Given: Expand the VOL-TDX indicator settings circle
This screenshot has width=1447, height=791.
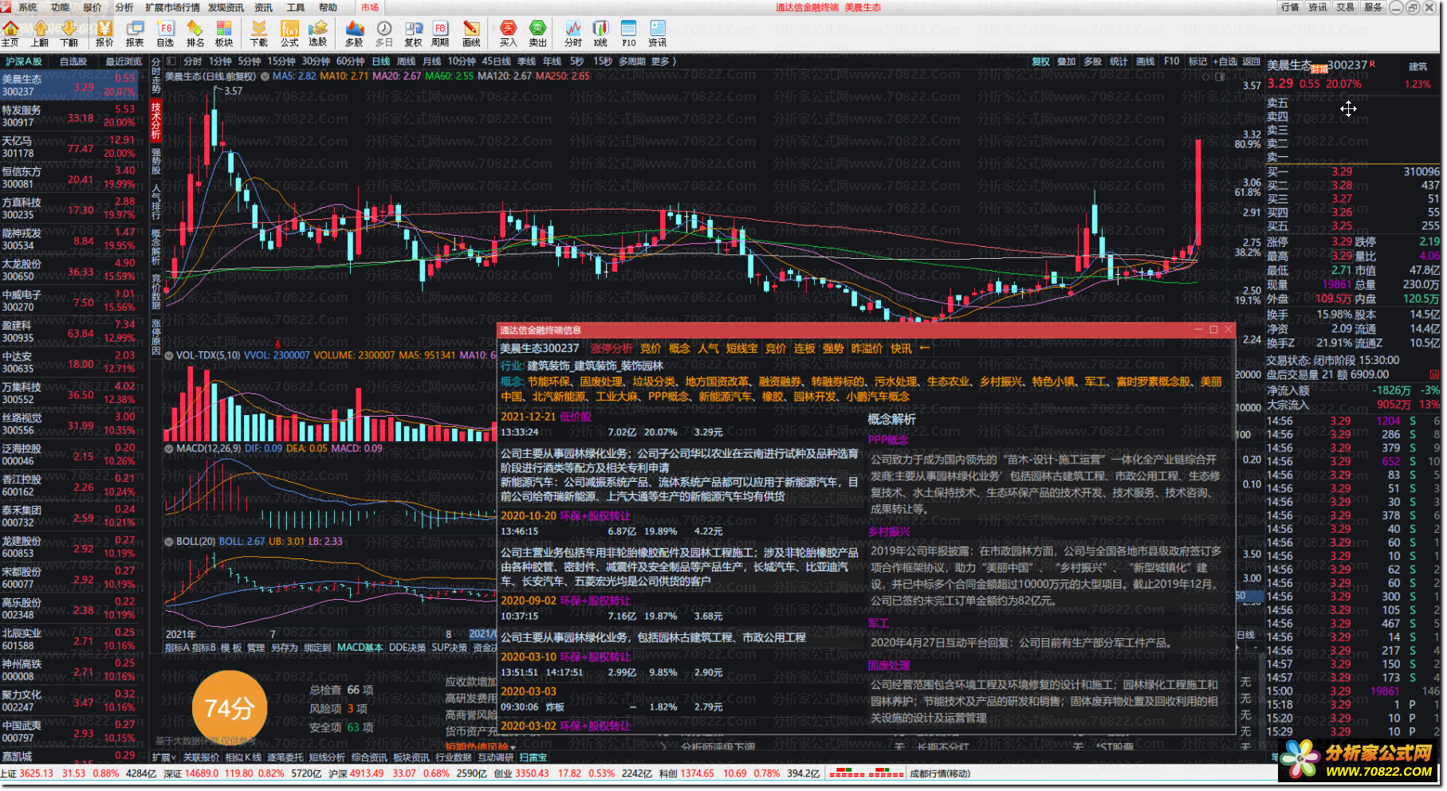Looking at the screenshot, I should 169,355.
